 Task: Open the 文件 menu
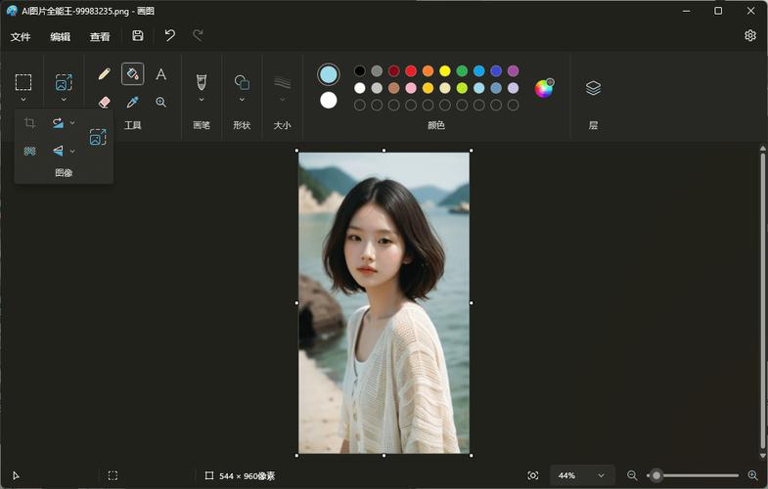[x=21, y=37]
